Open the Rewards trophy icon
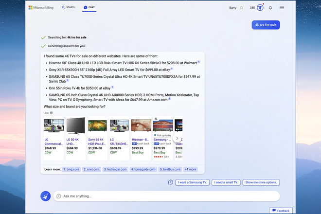 tap(260, 8)
